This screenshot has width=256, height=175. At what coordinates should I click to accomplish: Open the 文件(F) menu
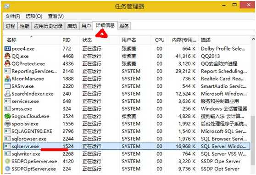tap(12, 17)
